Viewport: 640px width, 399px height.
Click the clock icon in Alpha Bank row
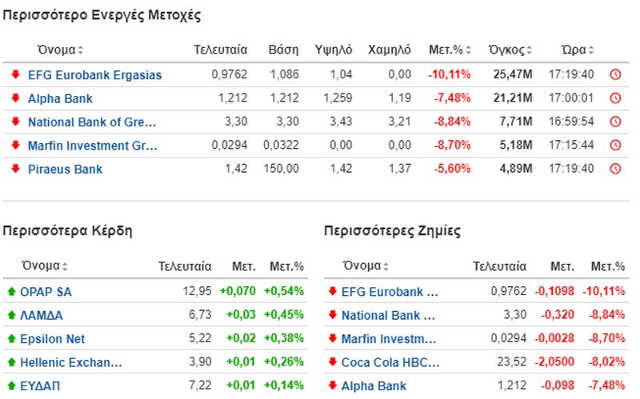[x=615, y=98]
